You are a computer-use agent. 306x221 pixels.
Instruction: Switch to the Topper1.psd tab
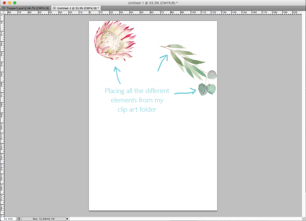pyautogui.click(x=27, y=8)
